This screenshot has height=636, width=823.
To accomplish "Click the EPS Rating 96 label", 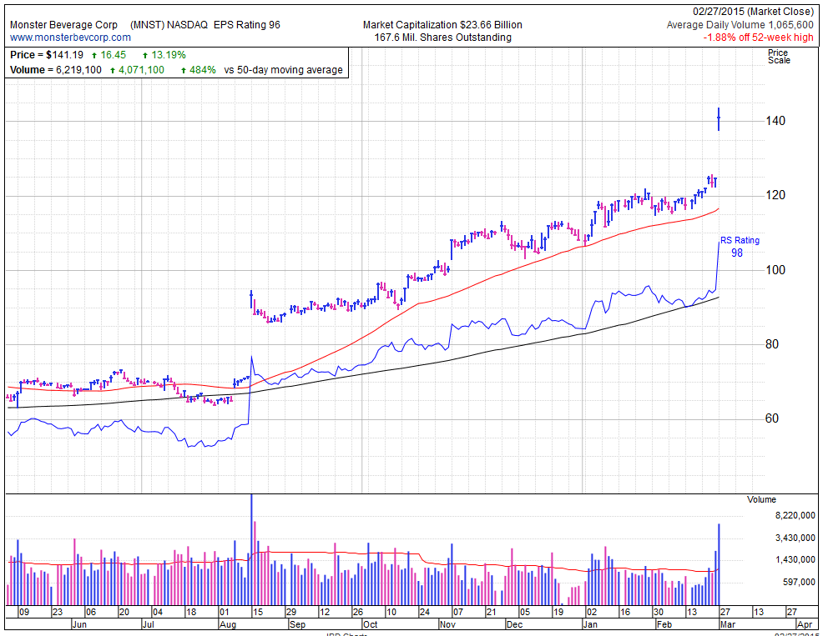I will coord(247,25).
